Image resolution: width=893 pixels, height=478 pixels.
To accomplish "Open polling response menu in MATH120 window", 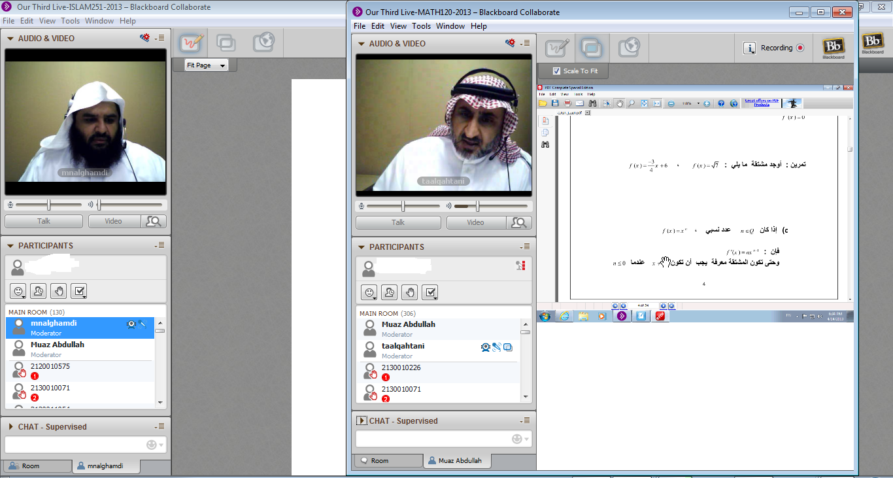I will pyautogui.click(x=430, y=292).
